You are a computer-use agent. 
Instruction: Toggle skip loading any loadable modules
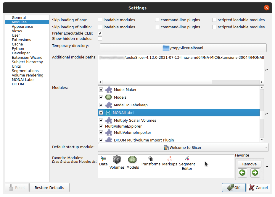coord(100,20)
